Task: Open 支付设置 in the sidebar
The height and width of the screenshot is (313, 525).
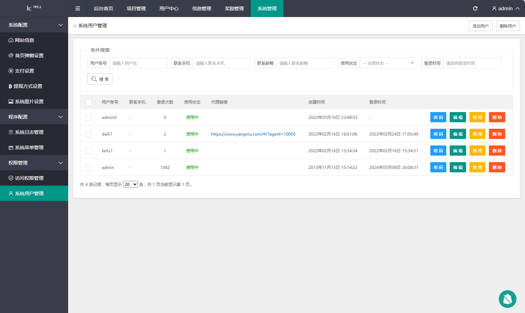Action: [x=34, y=71]
